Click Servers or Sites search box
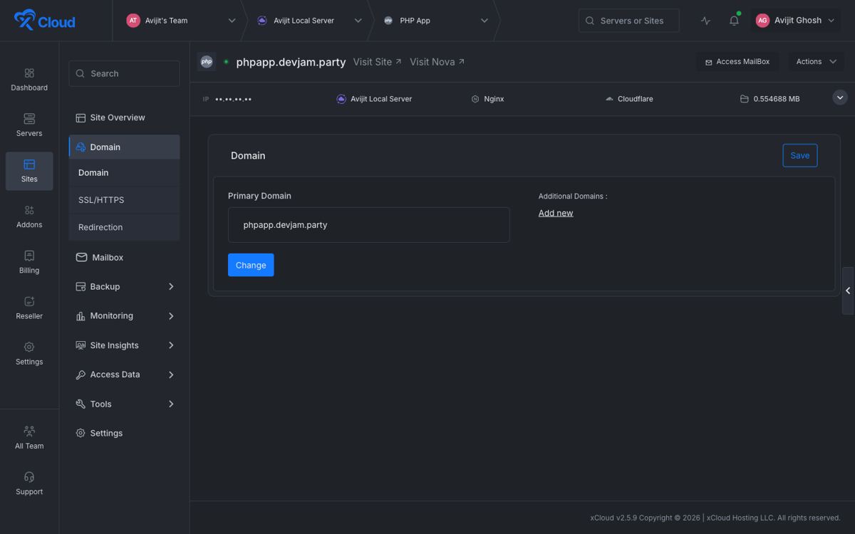This screenshot has width=855, height=534. coord(629,21)
